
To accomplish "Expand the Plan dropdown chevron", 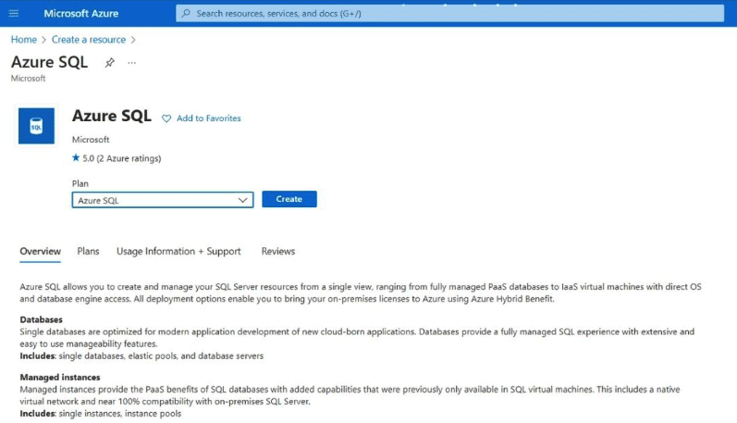I will [x=242, y=200].
